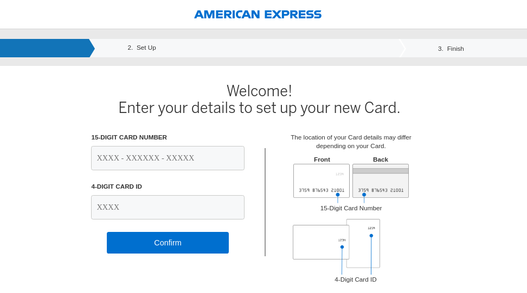Click the "4-Digit Card ID" diagram caption
This screenshot has height=293, width=527.
point(355,279)
